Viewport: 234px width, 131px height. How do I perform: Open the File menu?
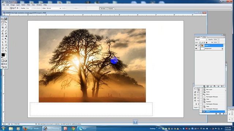pyautogui.click(x=4, y=5)
